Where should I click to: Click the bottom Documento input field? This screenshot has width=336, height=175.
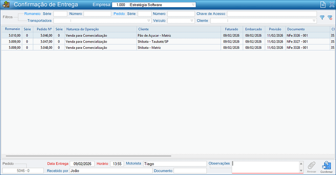(x=190, y=171)
